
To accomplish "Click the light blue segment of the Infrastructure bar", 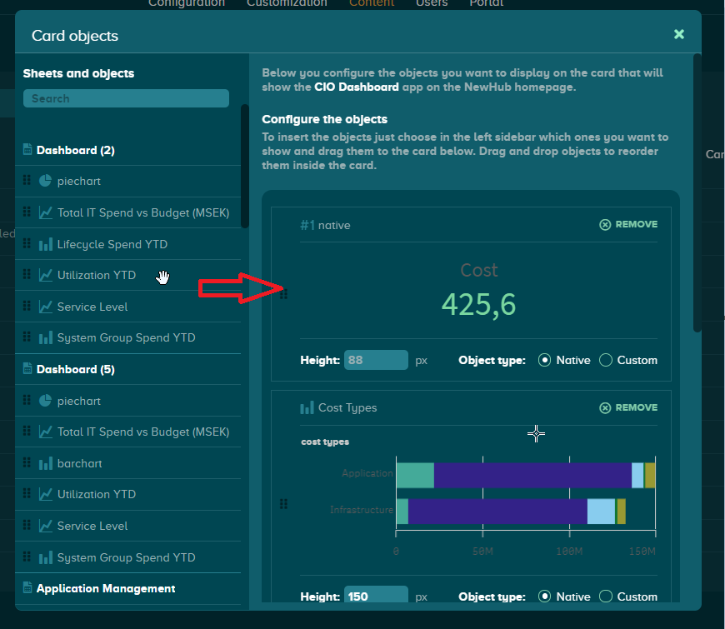I will click(x=601, y=512).
